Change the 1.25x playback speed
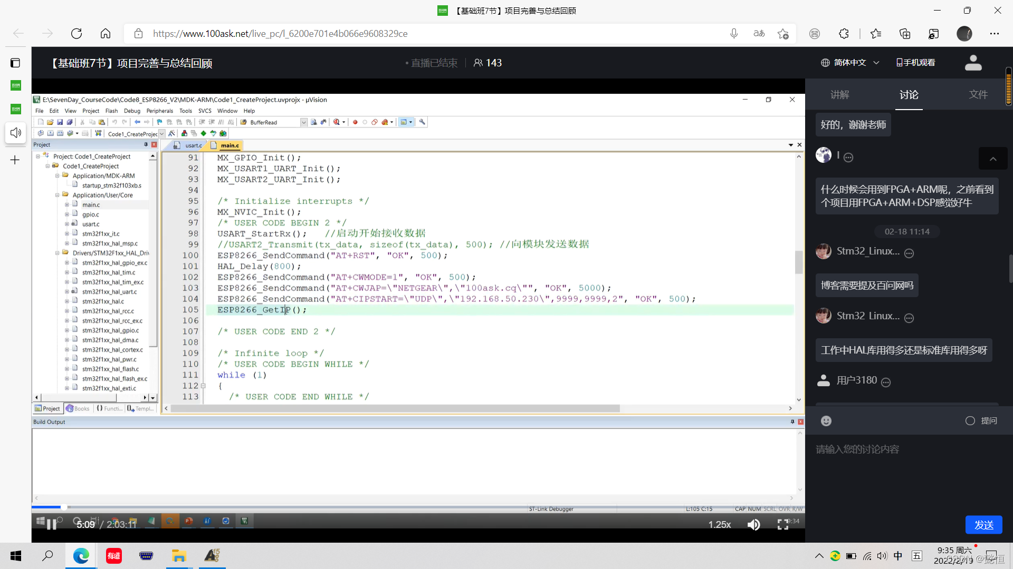The width and height of the screenshot is (1013, 569). [x=720, y=525]
